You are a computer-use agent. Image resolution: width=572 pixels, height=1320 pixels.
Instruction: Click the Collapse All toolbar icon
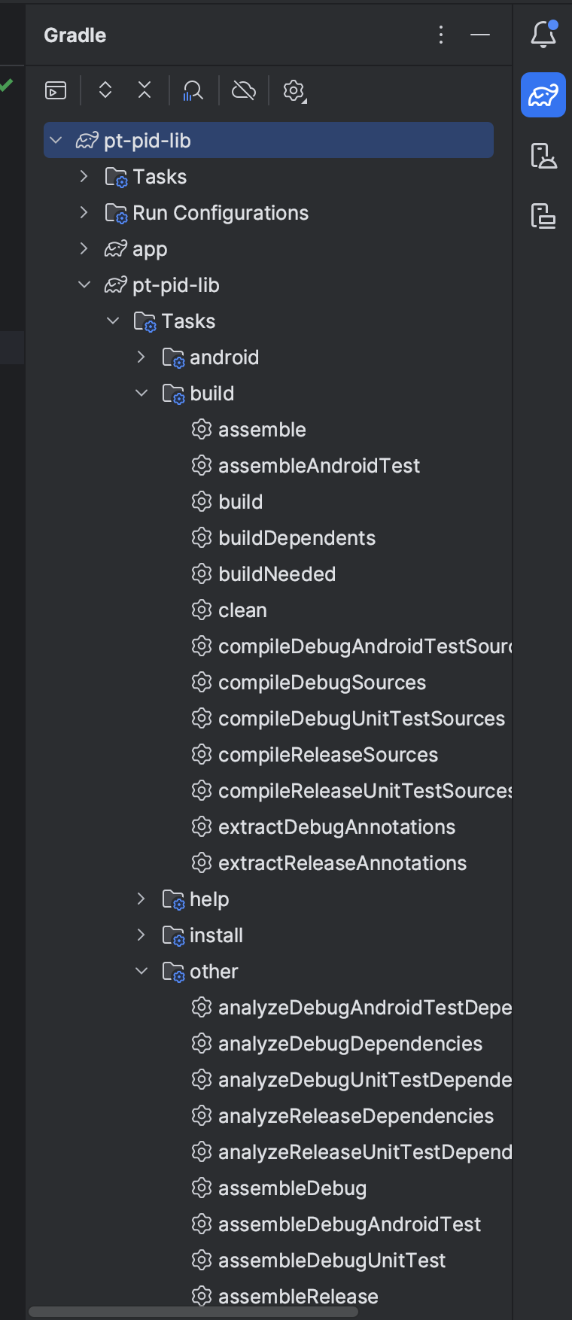point(145,91)
